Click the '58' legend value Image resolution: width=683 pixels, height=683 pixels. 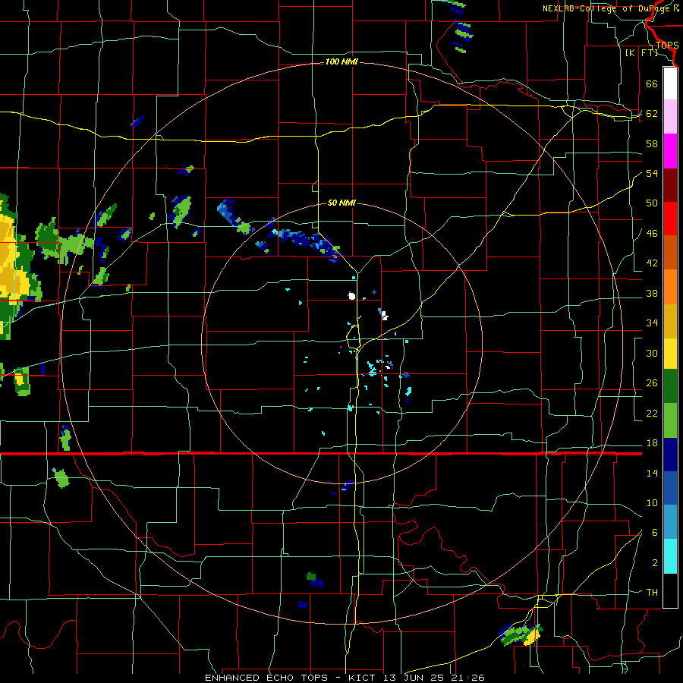pos(652,143)
